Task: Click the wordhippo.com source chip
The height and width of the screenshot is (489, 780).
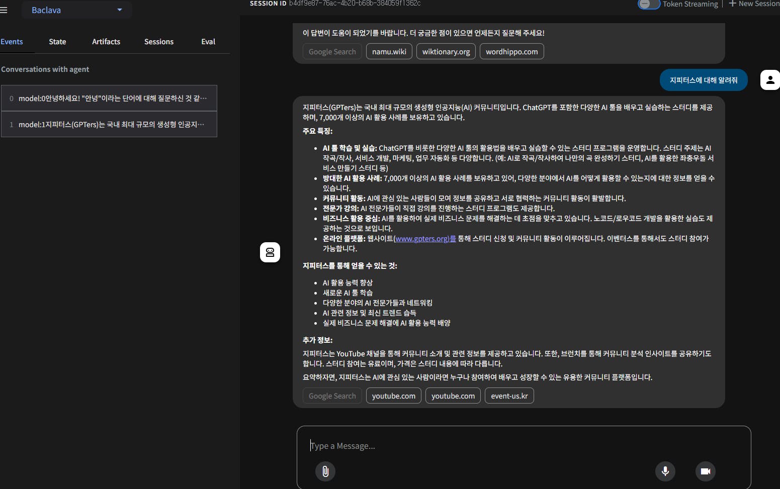Action: click(x=512, y=52)
